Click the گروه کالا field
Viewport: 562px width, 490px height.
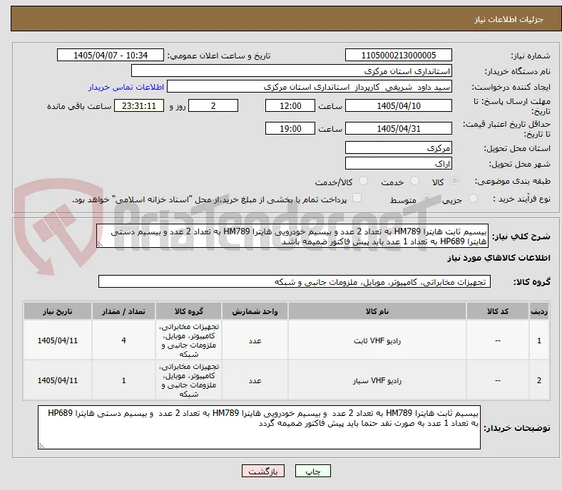[x=295, y=282]
